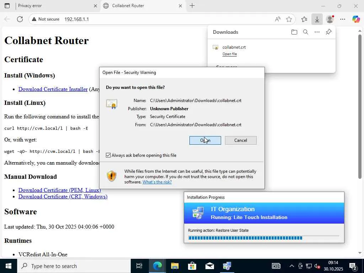Open network status tray icon
The height and width of the screenshot is (273, 364).
309,266
